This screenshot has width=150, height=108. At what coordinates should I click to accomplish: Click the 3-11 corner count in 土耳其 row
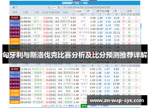(57, 36)
